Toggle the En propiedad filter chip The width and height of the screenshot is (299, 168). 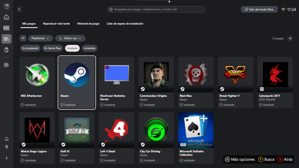30,48
